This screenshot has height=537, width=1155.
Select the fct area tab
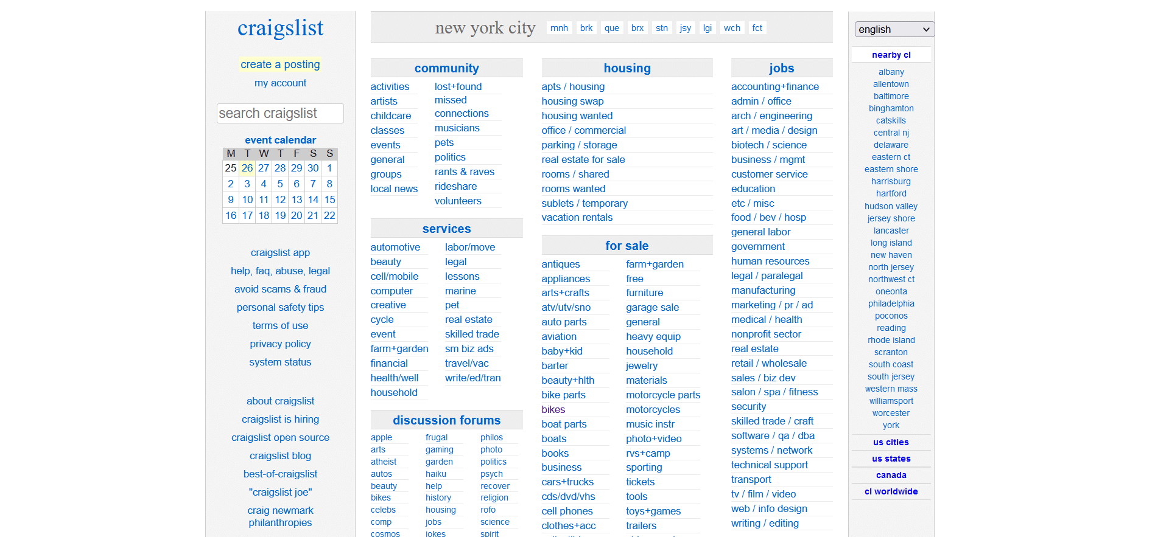point(757,28)
